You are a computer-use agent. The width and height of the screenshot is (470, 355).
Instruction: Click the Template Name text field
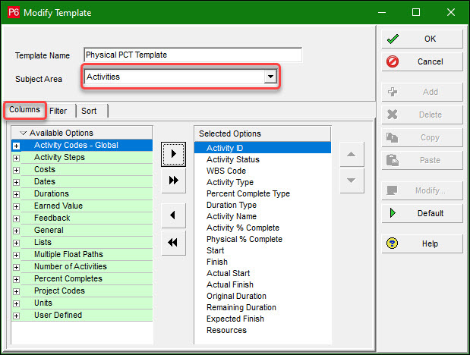pyautogui.click(x=193, y=55)
